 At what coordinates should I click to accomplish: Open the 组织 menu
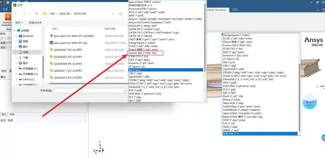(x=19, y=23)
